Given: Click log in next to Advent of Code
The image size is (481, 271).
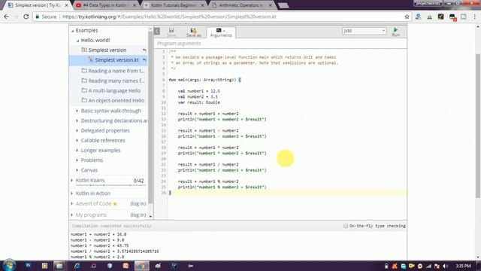Looking at the screenshot, I should [138, 204].
